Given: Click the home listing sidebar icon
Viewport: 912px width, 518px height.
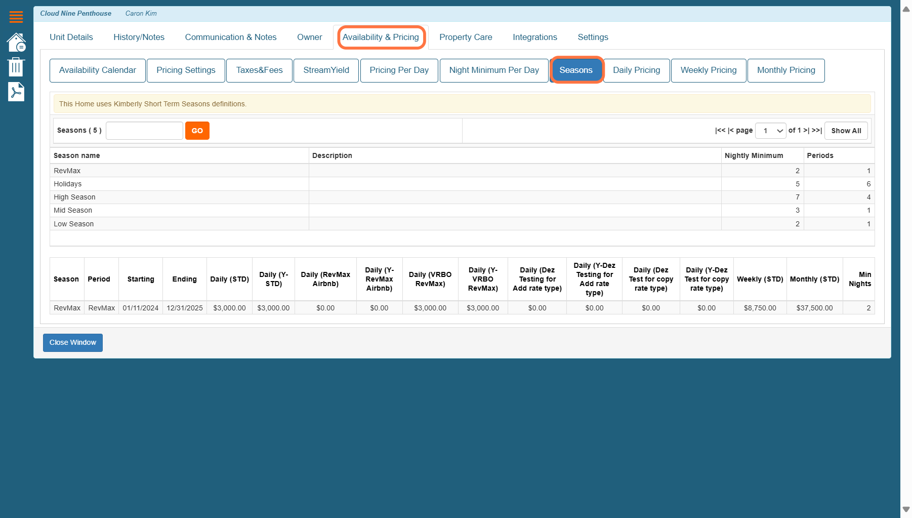Looking at the screenshot, I should pyautogui.click(x=16, y=43).
